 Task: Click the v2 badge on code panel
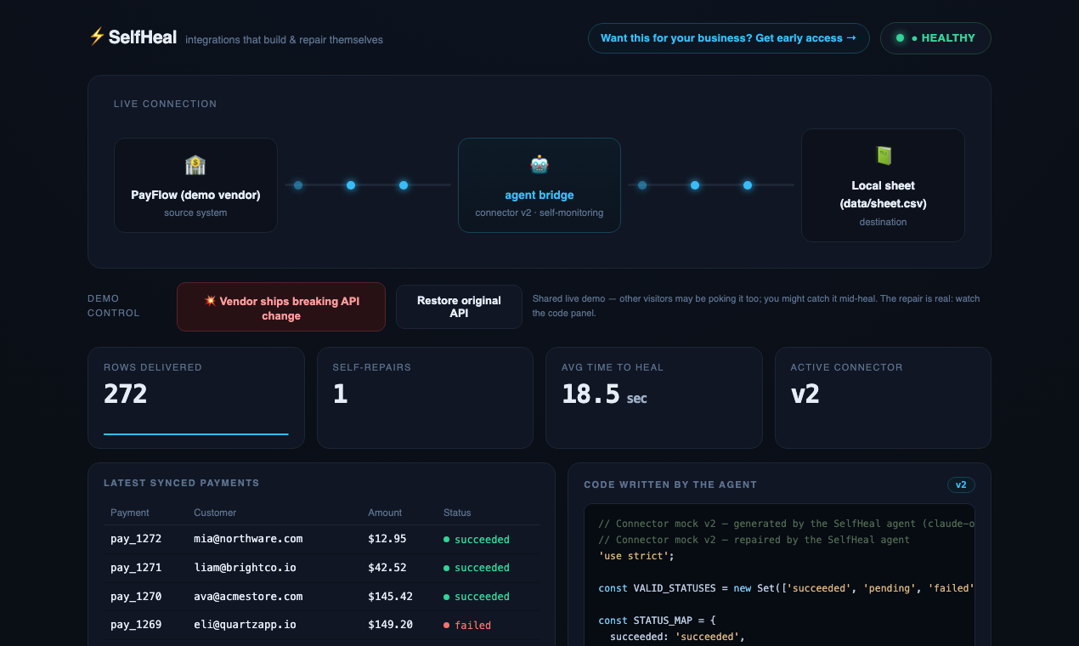click(961, 484)
